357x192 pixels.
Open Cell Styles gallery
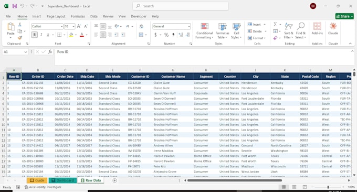coord(236,31)
